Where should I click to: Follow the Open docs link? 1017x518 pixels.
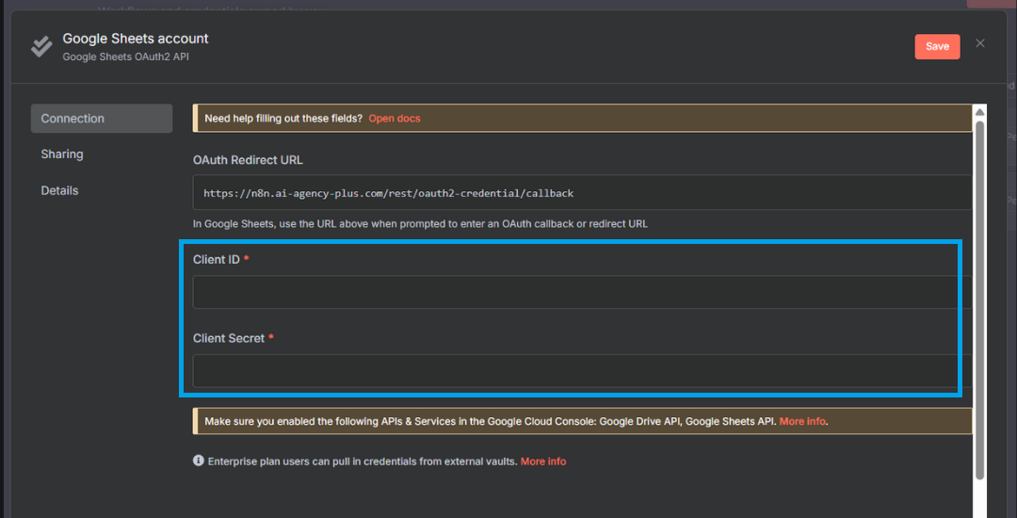click(x=394, y=119)
